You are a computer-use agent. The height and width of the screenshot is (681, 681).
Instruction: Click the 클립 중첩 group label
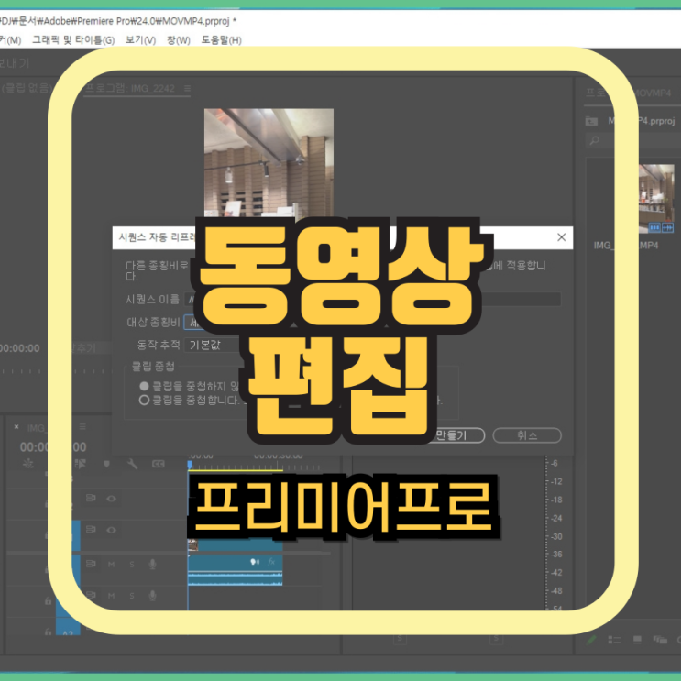153,366
